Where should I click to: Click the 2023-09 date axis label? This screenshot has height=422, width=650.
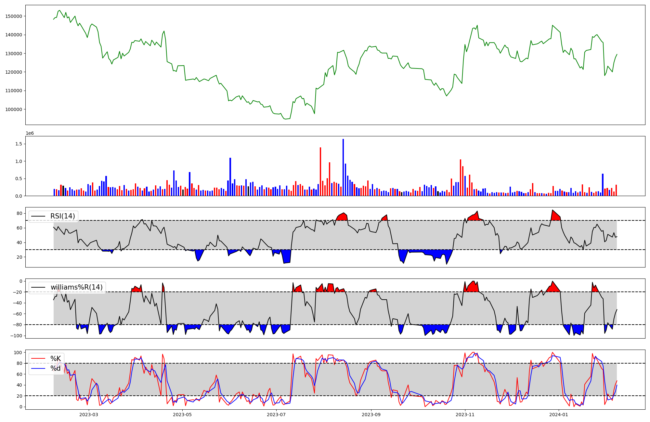tap(371, 415)
